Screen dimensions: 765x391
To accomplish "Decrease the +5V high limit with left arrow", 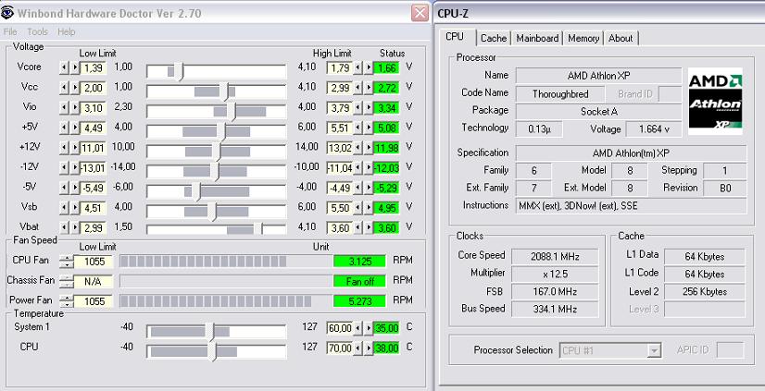I will [357, 128].
